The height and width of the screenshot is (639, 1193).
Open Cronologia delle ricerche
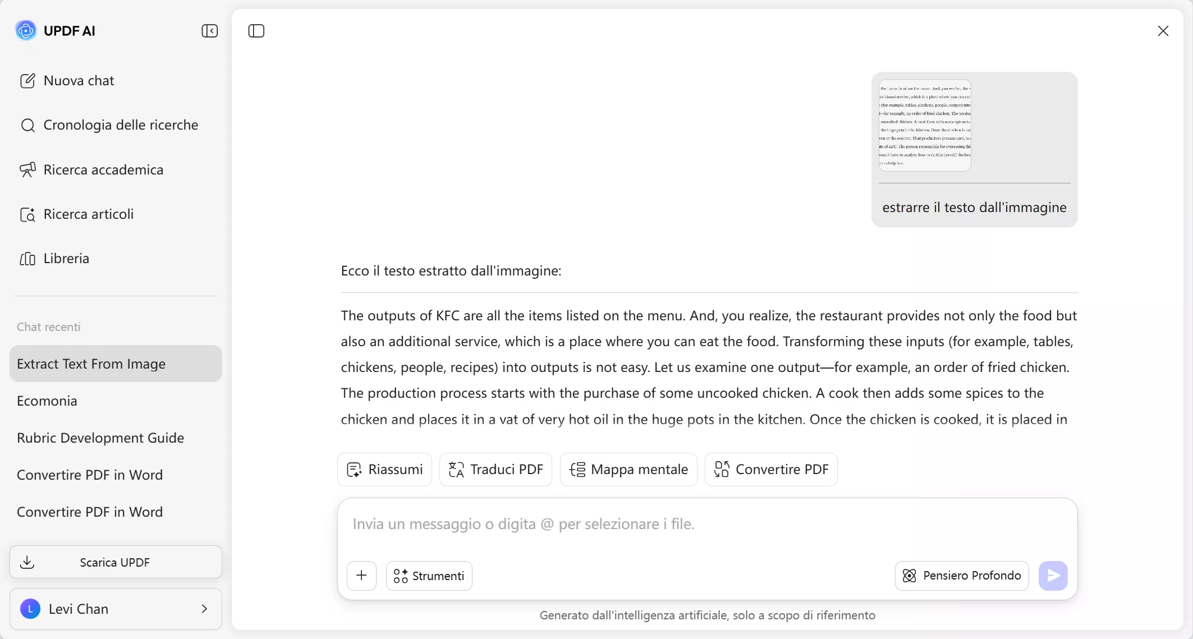pos(121,125)
